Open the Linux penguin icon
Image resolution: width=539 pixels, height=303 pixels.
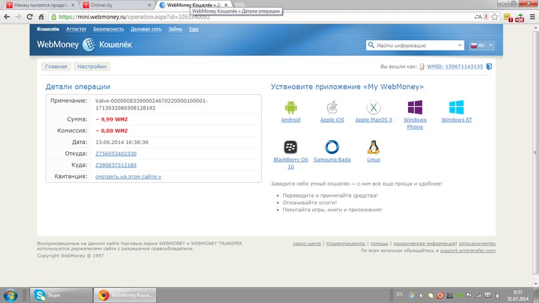[373, 147]
